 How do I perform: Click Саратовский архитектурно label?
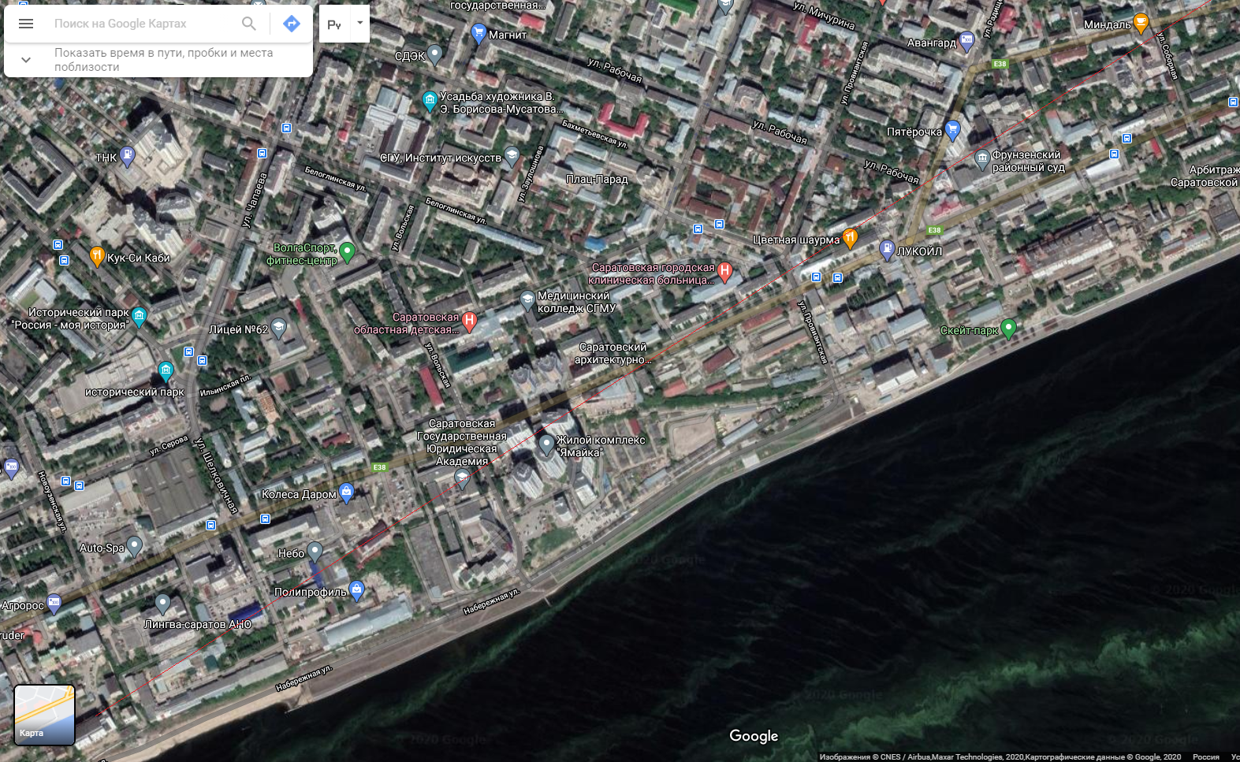click(612, 353)
